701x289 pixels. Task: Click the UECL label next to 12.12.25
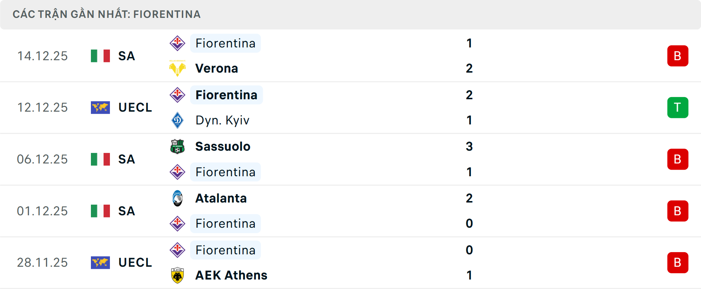[135, 107]
